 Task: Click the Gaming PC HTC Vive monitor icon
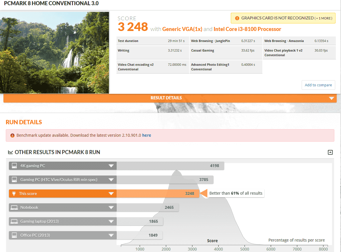point(14,180)
